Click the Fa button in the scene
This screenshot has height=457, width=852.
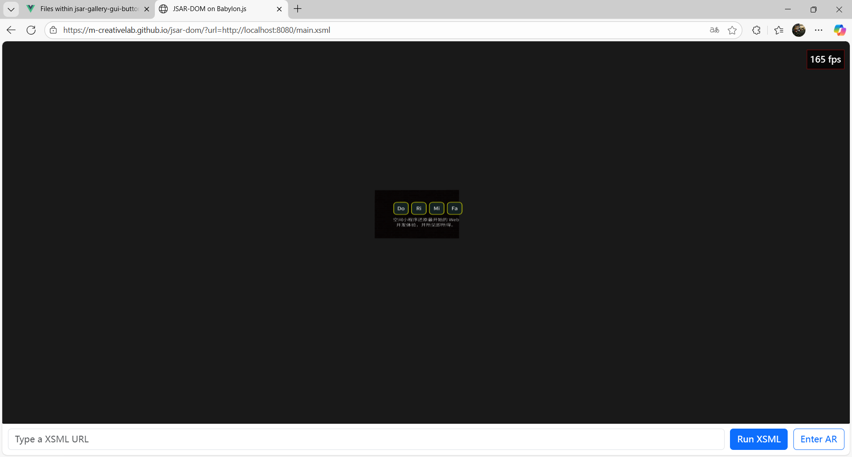point(454,209)
